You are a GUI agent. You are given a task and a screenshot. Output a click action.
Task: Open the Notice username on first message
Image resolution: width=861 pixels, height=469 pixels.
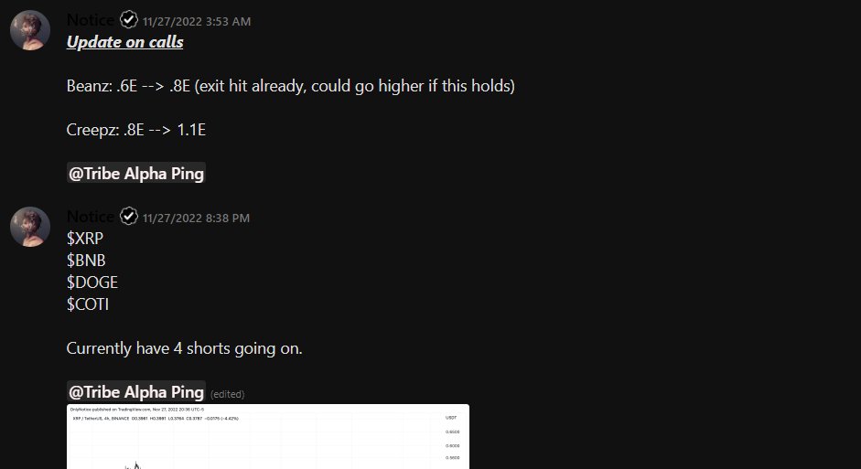click(x=91, y=20)
